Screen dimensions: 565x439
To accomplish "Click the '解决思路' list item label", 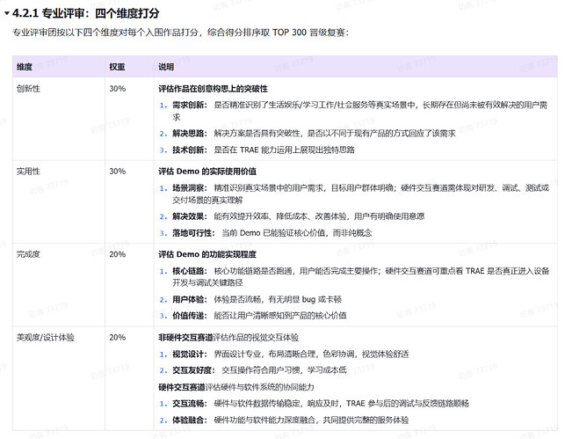I will pyautogui.click(x=190, y=134).
